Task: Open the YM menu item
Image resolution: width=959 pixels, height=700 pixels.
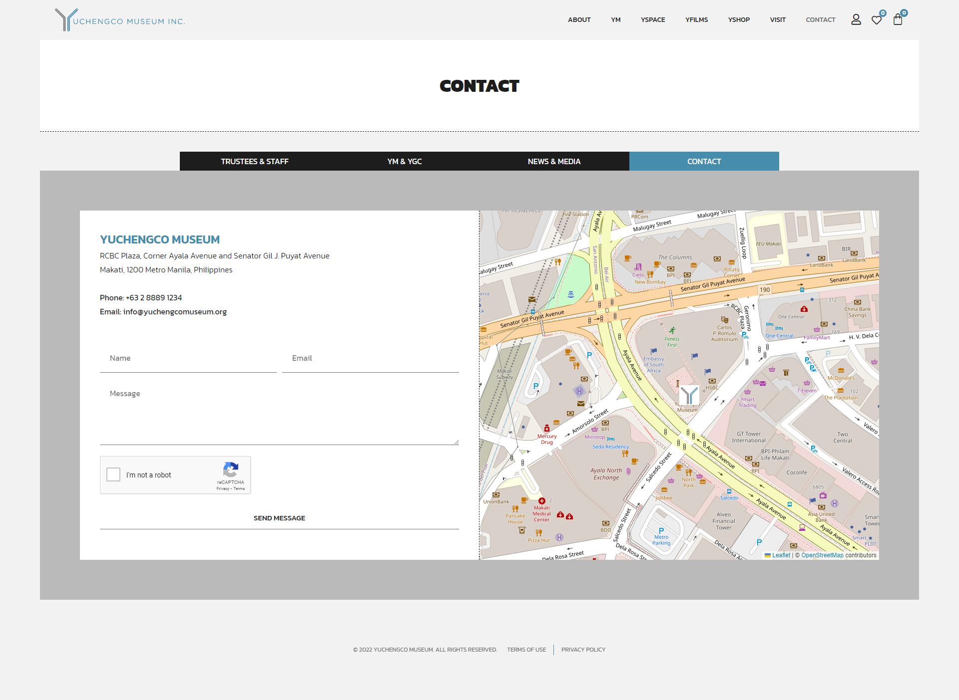Action: coord(616,20)
